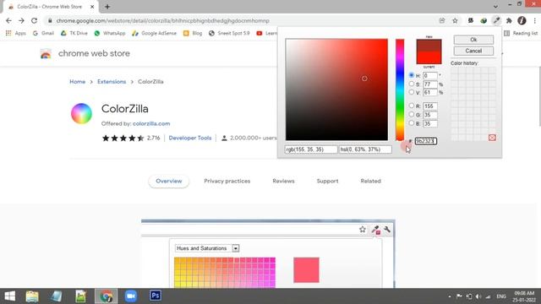Switch to the Privacy practices tab
Image resolution: width=541 pixels, height=304 pixels.
[227, 181]
